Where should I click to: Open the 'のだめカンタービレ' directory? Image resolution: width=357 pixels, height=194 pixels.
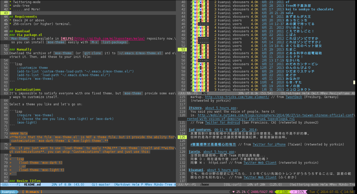tap(302, 64)
